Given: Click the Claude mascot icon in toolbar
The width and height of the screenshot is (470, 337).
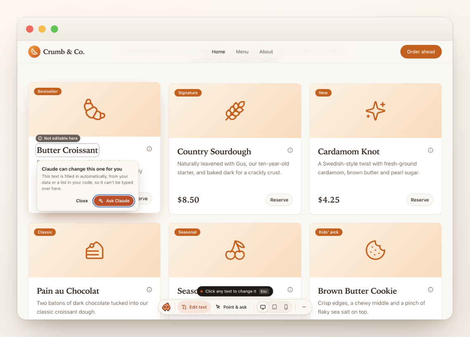Looking at the screenshot, I should click(167, 307).
